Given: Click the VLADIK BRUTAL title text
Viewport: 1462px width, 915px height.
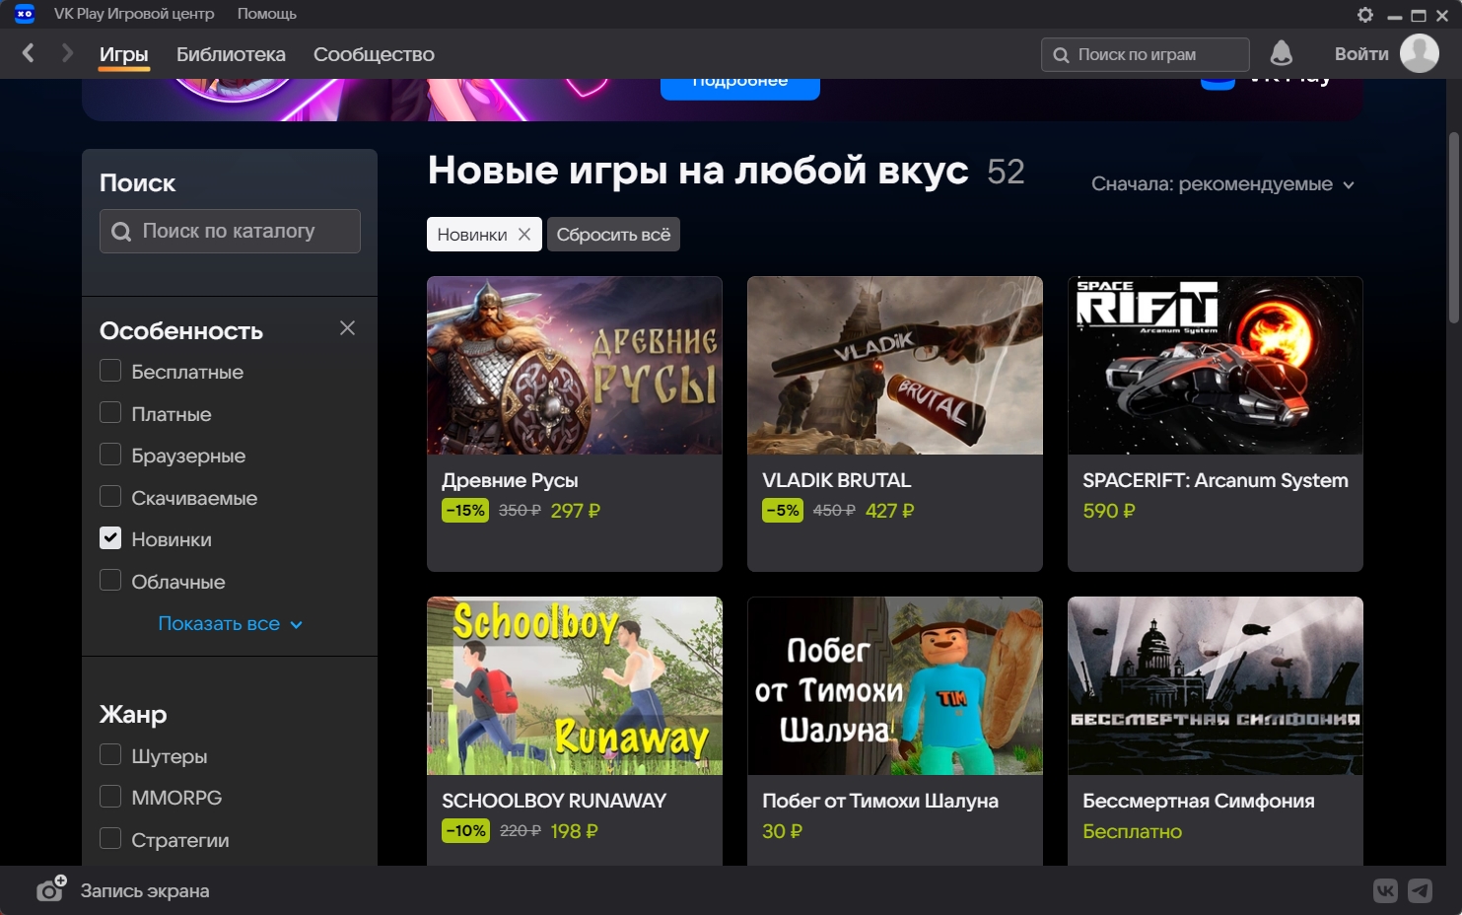Looking at the screenshot, I should [837, 480].
